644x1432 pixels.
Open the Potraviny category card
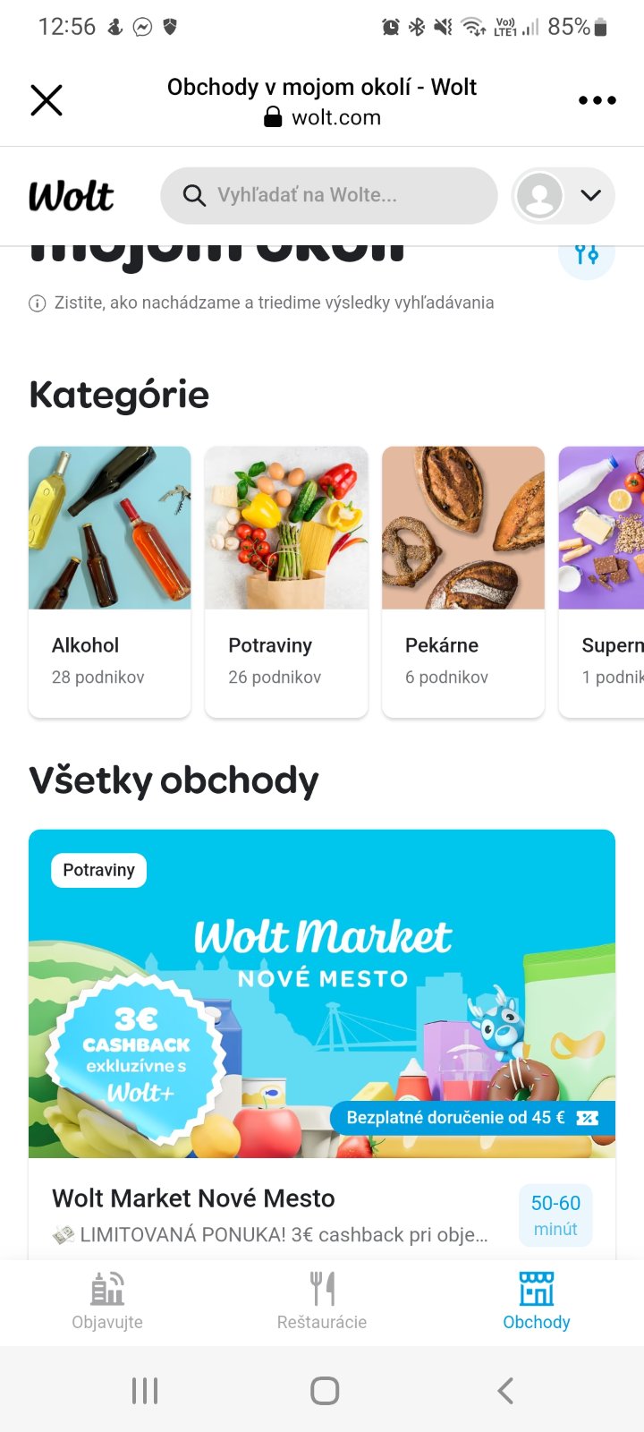tap(286, 582)
